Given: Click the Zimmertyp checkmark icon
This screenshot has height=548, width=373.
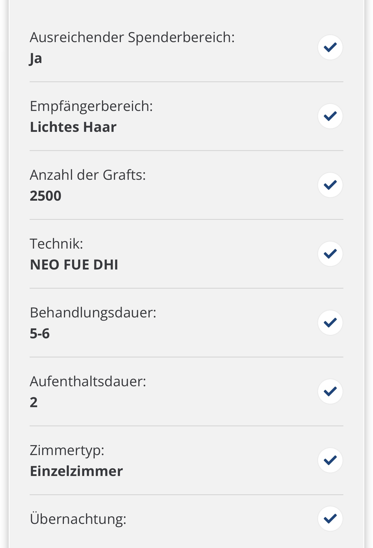Looking at the screenshot, I should [330, 460].
